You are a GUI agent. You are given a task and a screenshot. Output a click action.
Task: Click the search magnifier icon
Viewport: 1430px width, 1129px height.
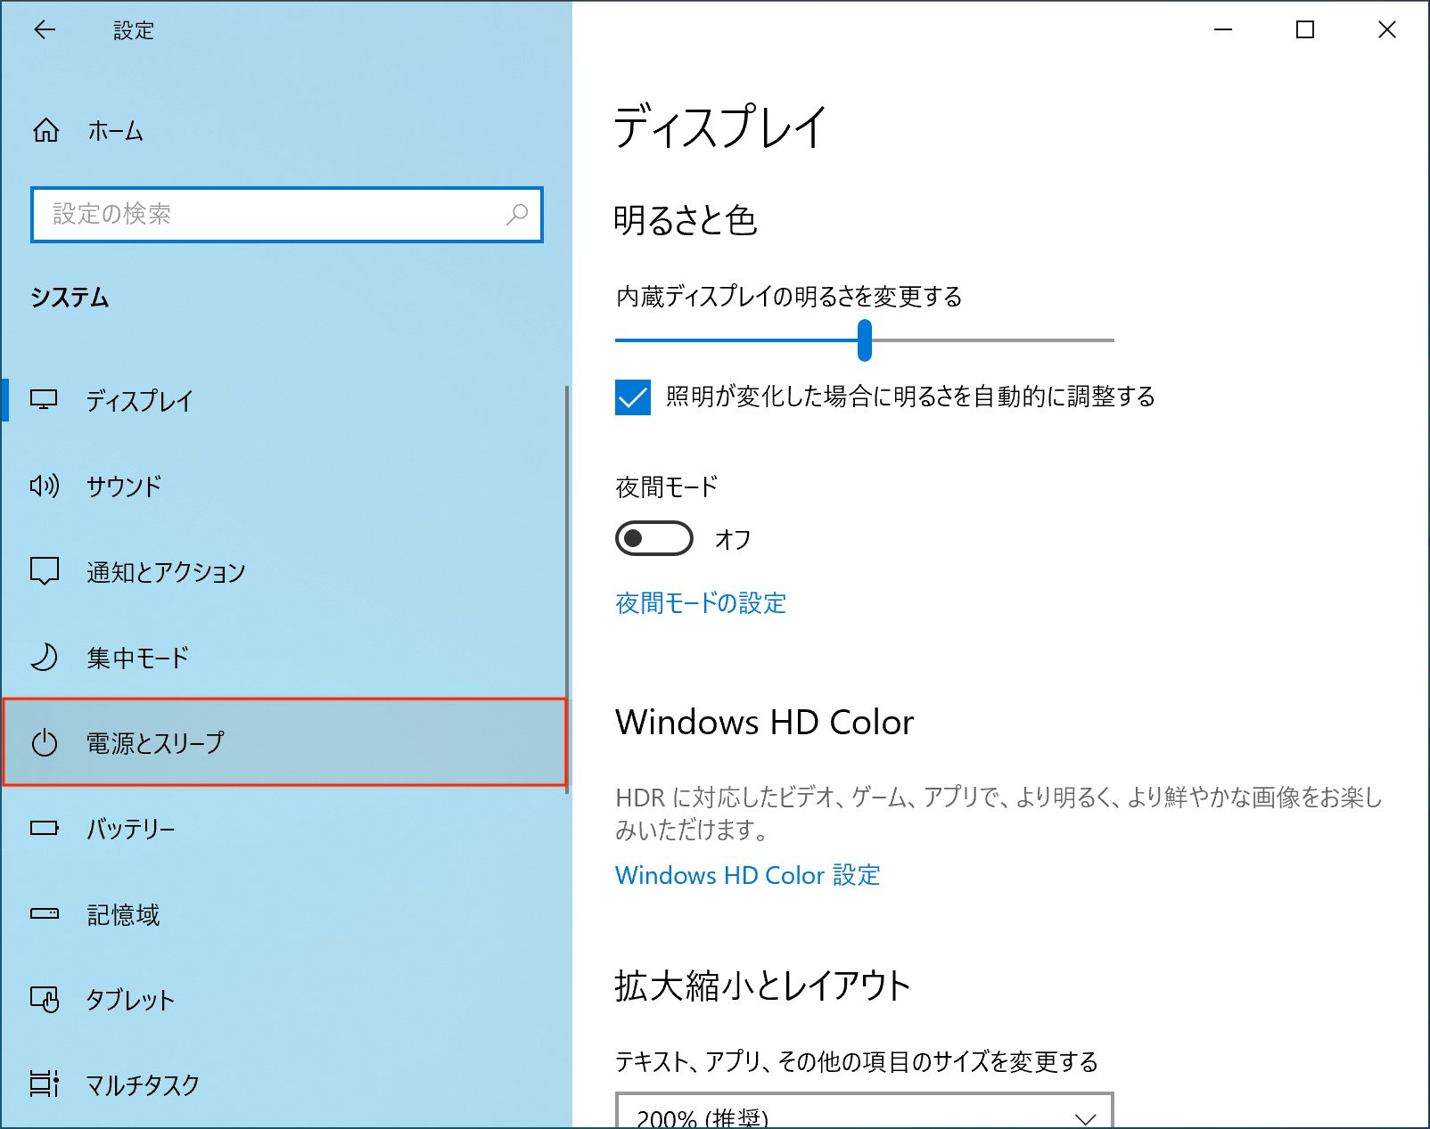coord(517,215)
